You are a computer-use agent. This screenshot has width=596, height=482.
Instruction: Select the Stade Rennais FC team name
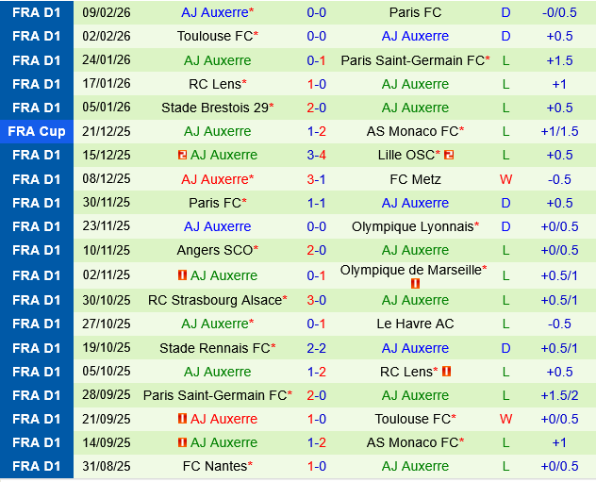(x=215, y=348)
